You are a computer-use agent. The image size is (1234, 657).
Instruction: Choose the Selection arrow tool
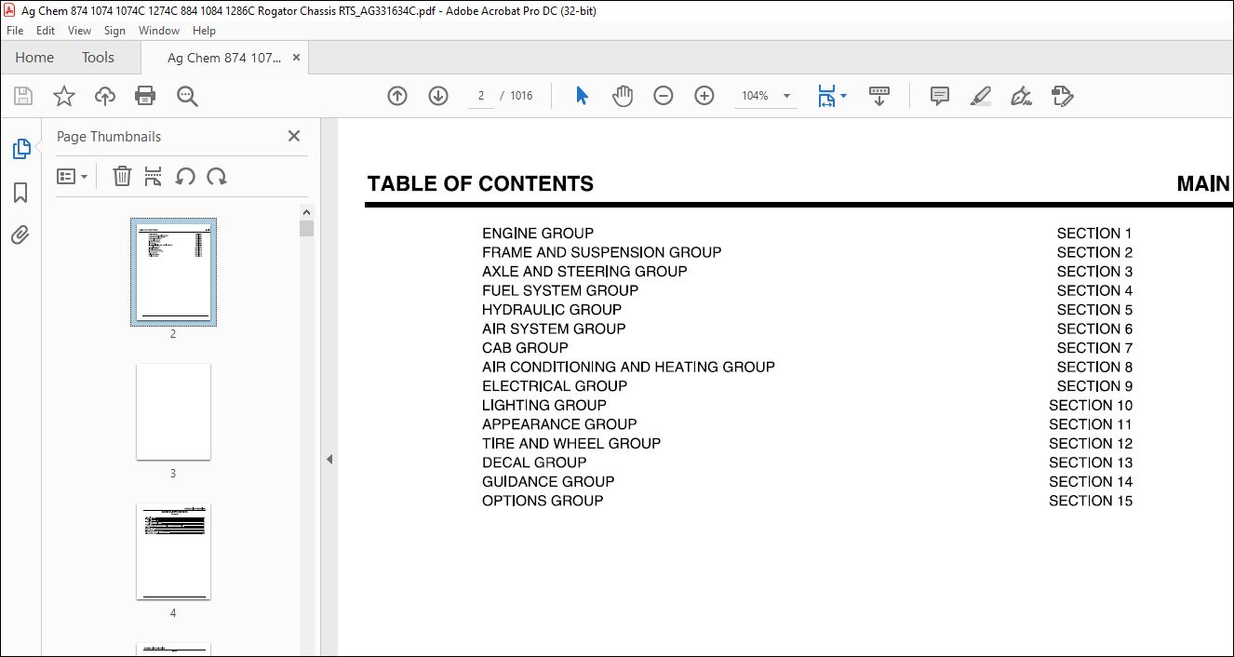pyautogui.click(x=583, y=96)
